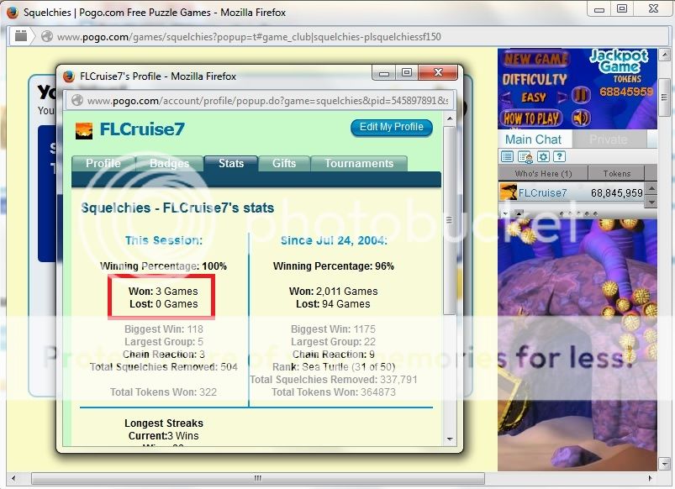Click 'Current: 3 Wins' streak text

pos(164,436)
